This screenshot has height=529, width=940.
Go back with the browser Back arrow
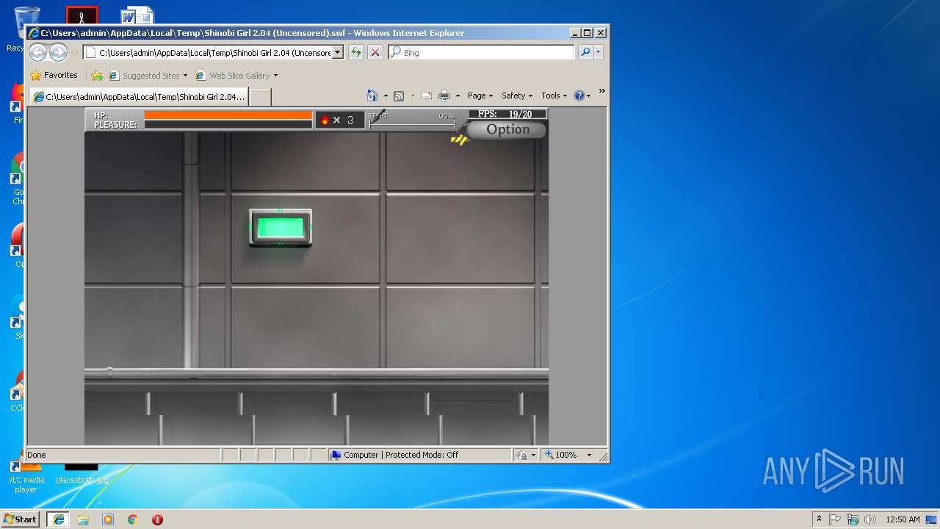(x=38, y=52)
